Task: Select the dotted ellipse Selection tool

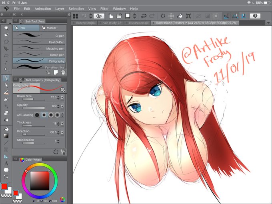Action: click(6, 56)
